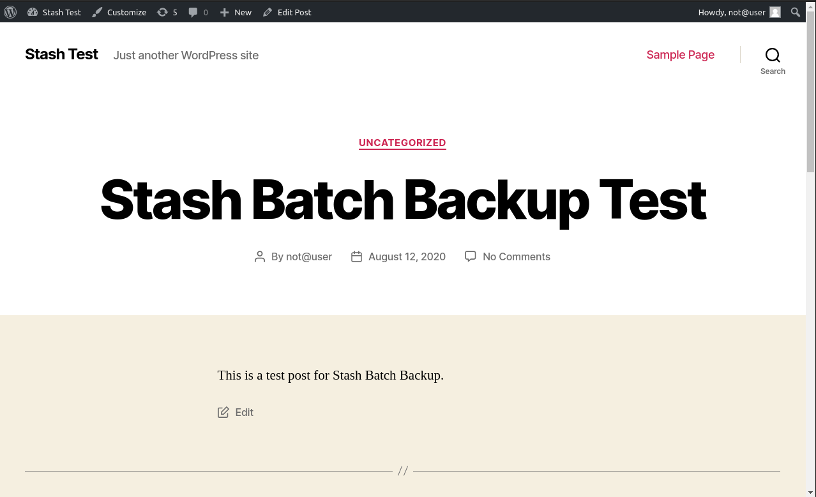Open the Howdy, not@user account menu
The image size is (816, 497).
tap(731, 12)
